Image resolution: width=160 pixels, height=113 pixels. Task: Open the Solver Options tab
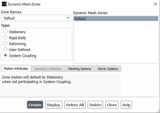[x=108, y=69]
